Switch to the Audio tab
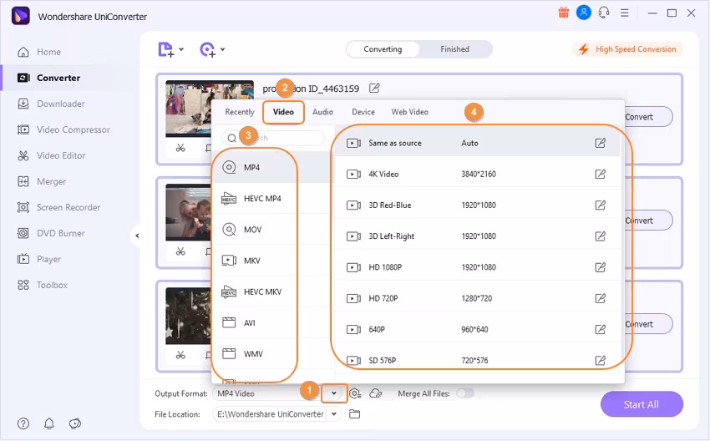 pyautogui.click(x=323, y=112)
